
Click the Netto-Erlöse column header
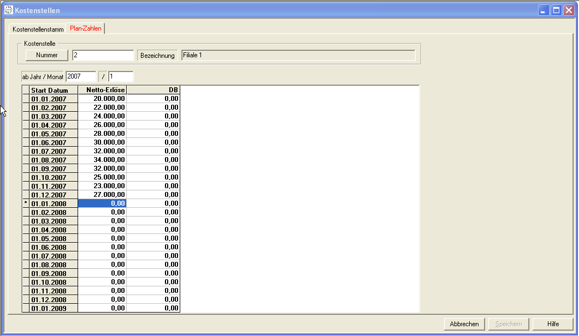[x=102, y=90]
